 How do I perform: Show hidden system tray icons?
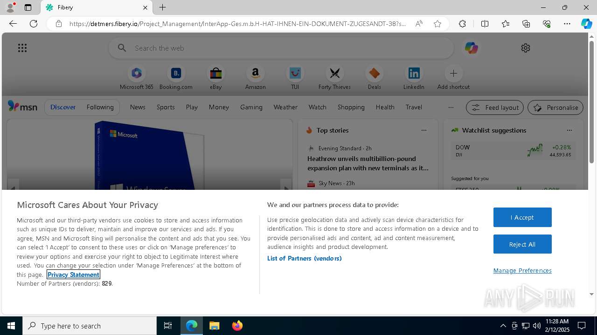click(x=503, y=326)
